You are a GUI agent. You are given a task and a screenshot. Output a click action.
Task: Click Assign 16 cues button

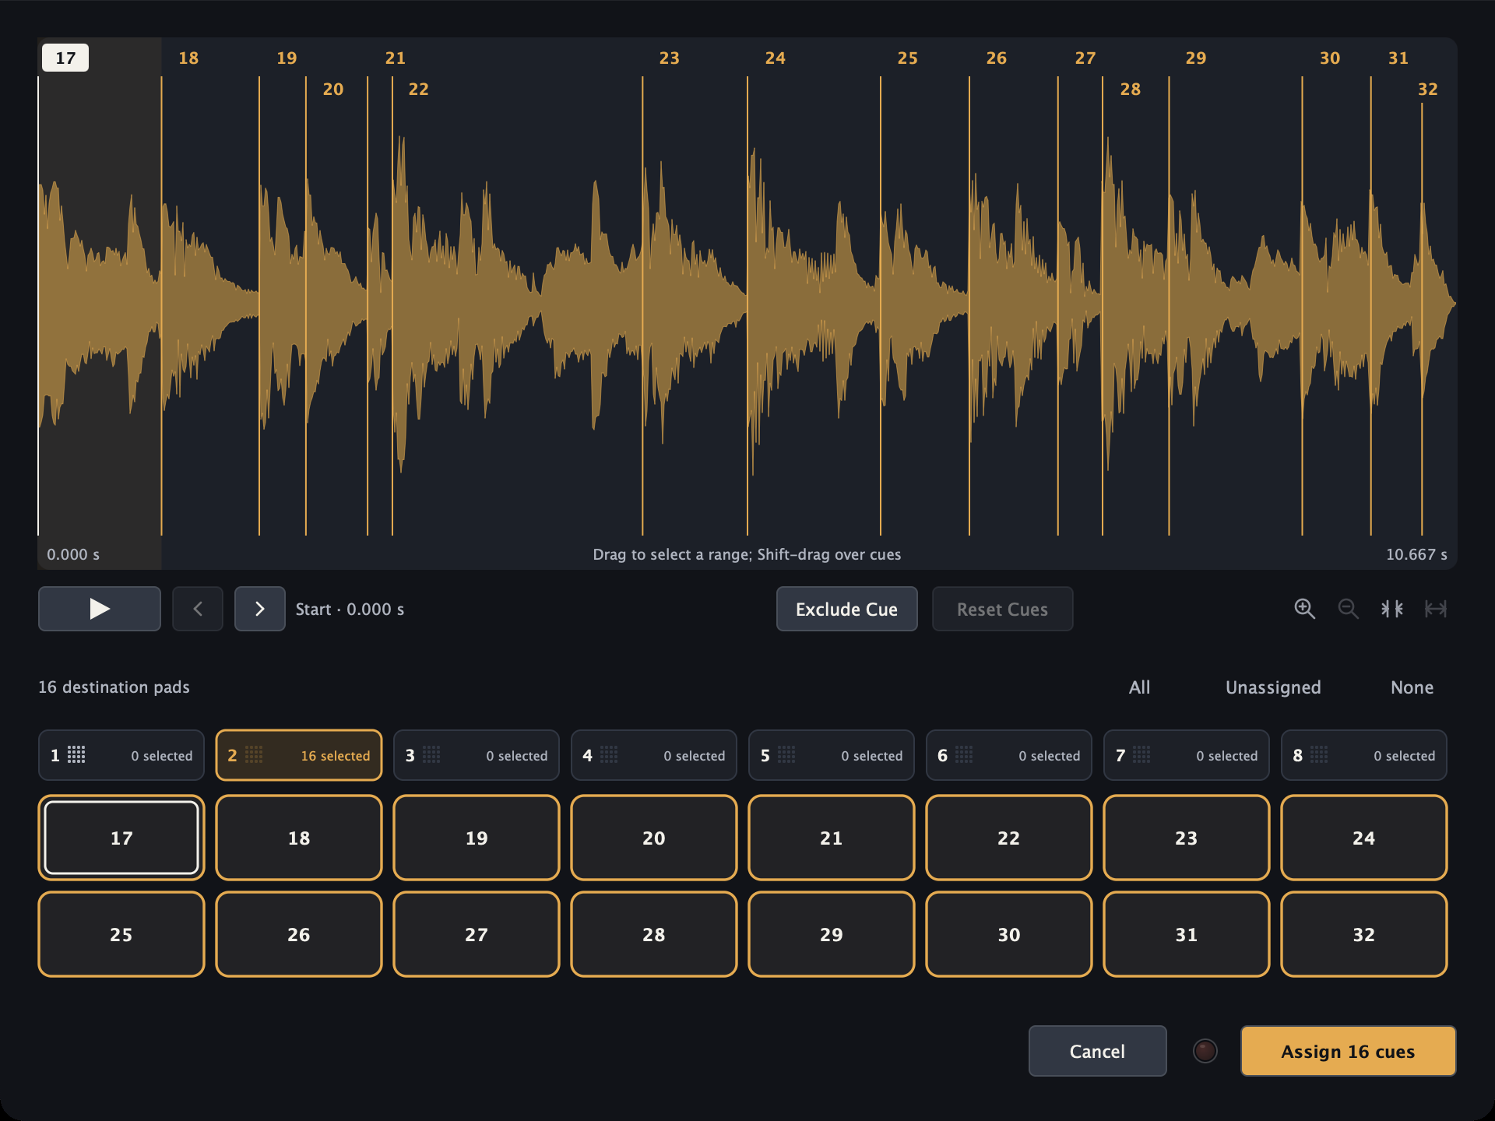coord(1349,1051)
